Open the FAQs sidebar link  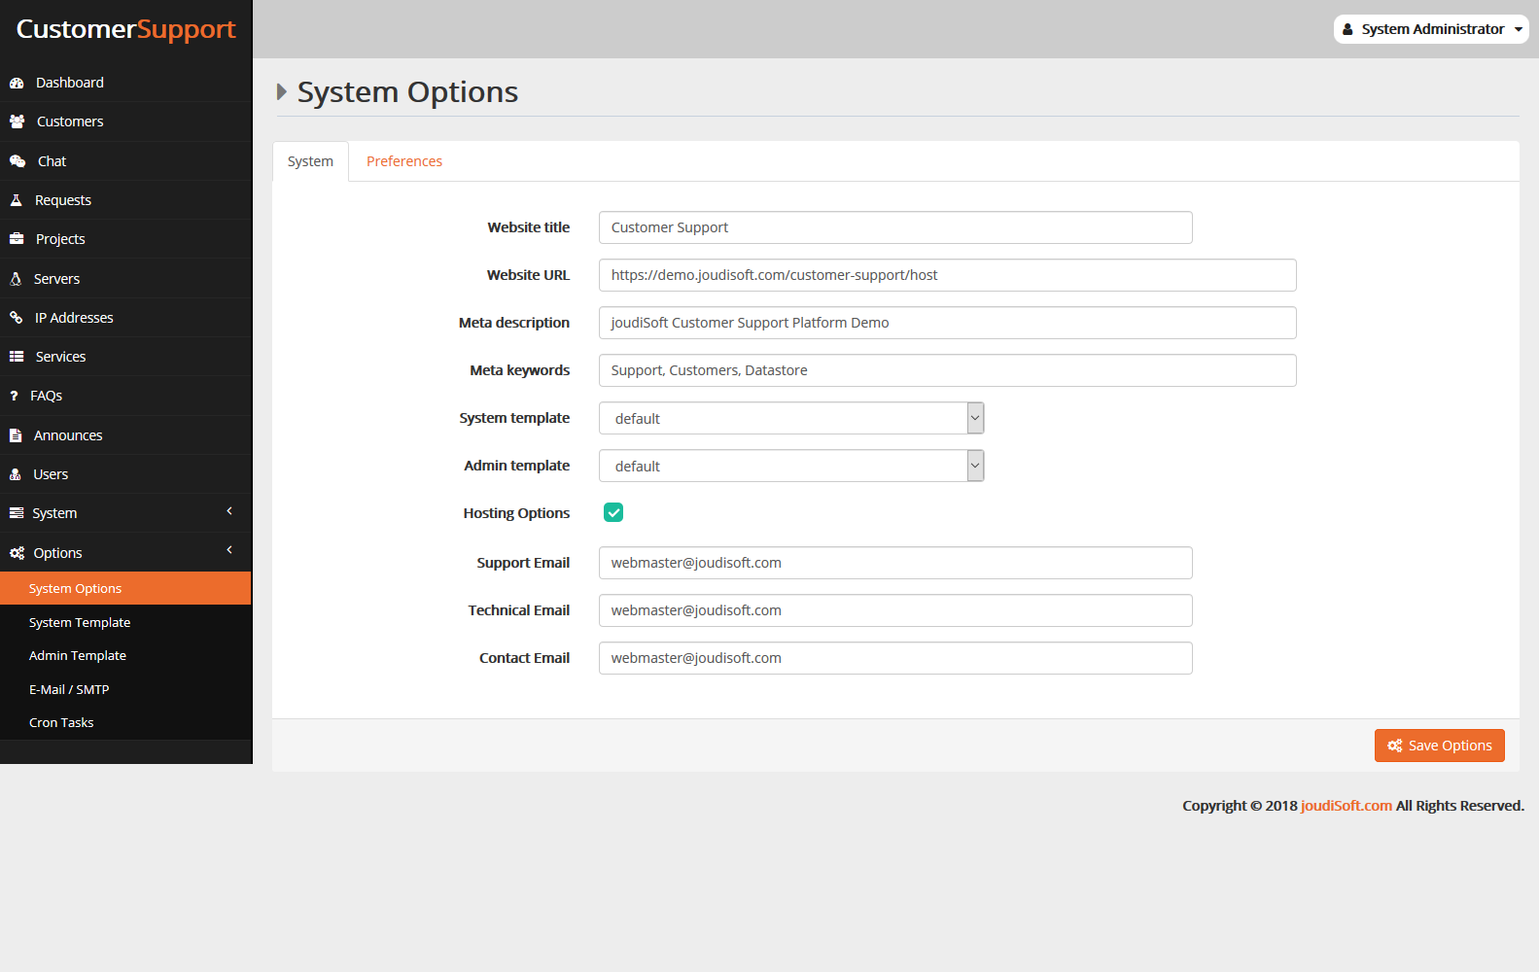[x=125, y=396]
